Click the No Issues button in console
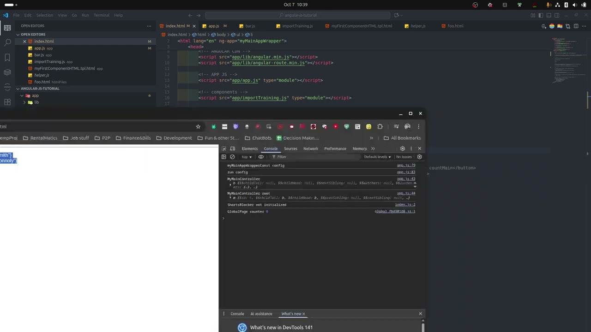The width and height of the screenshot is (591, 332). 404,157
